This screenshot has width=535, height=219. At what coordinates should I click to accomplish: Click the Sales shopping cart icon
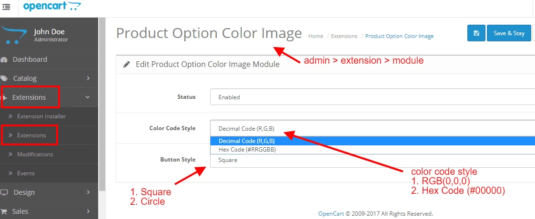[x=4, y=211]
